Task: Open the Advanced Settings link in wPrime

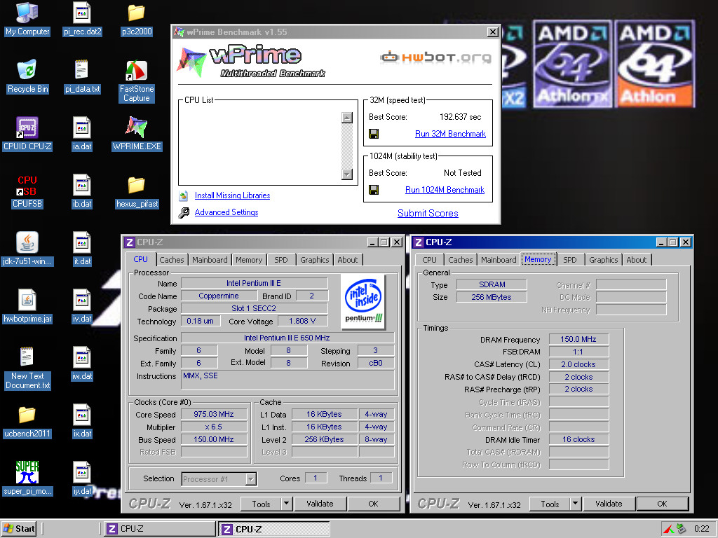Action: coord(226,212)
